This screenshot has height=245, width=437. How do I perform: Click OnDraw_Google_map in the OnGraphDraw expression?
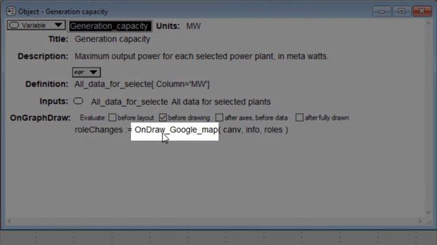pyautogui.click(x=176, y=130)
